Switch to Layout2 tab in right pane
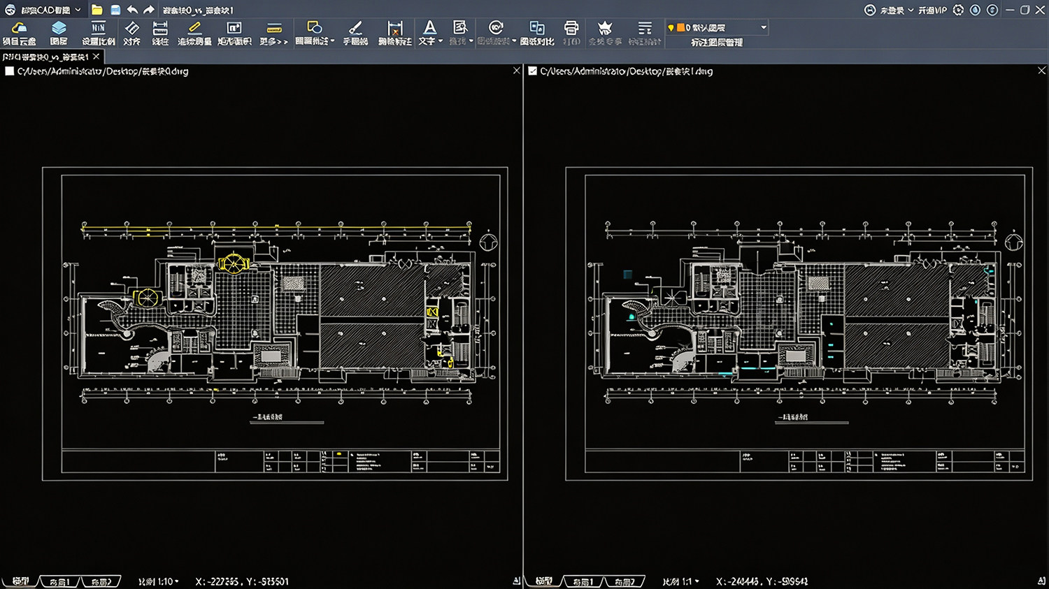The height and width of the screenshot is (589, 1049). (x=625, y=581)
